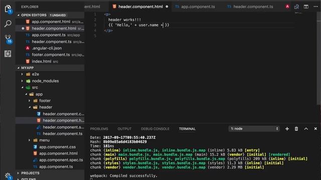Open the Extensions view icon

[x=8, y=53]
